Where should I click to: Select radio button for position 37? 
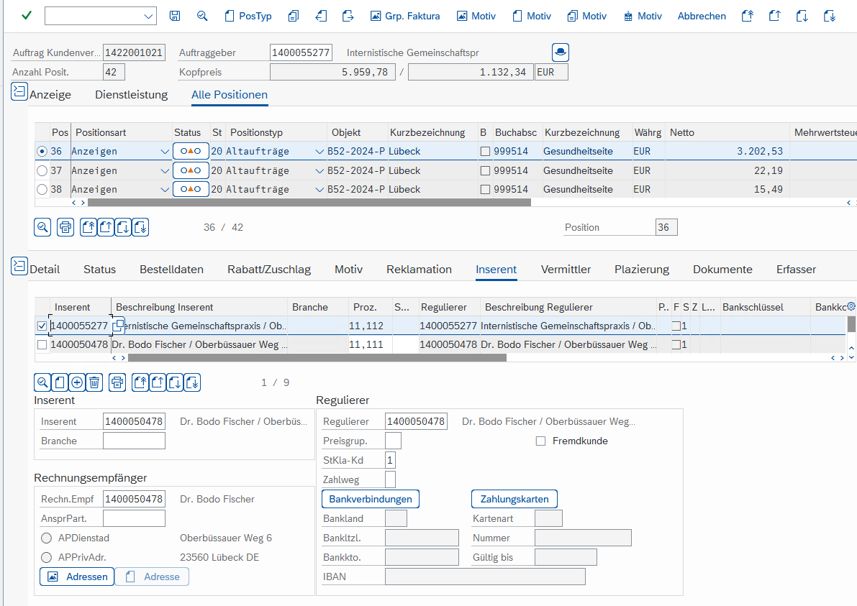point(42,170)
